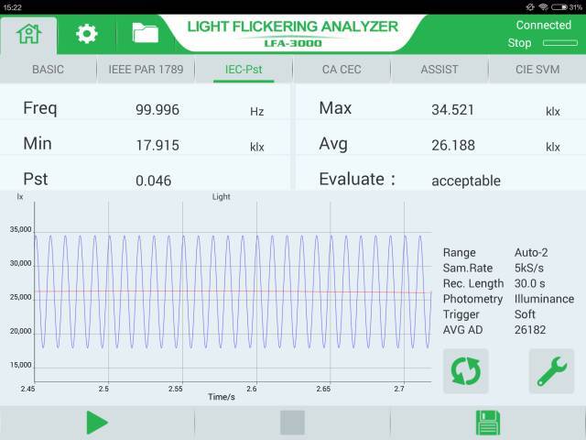Screen dimensions: 586x440
Task: Tap the Trigger value Soft
Action: (525, 313)
